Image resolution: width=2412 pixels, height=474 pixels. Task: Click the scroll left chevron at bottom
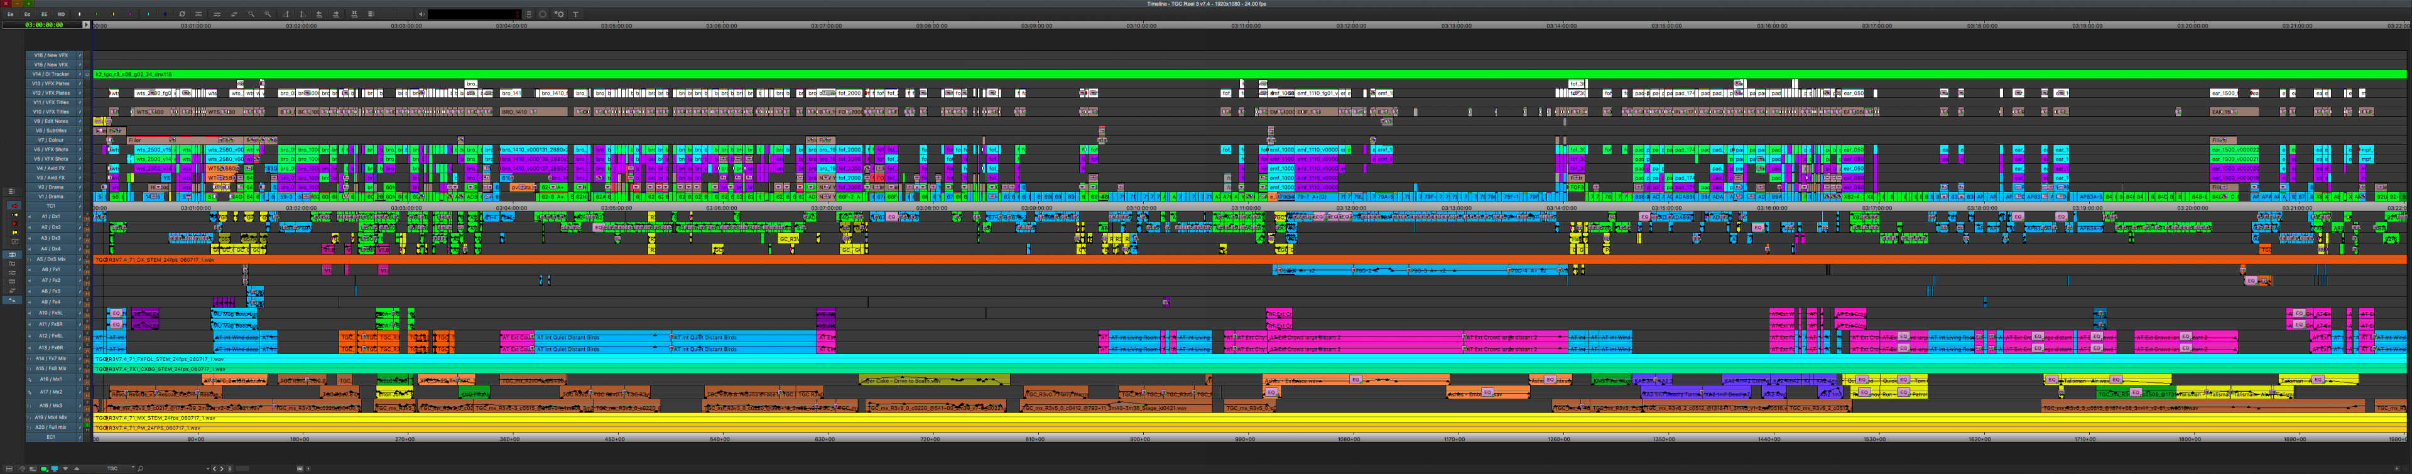[x=214, y=468]
